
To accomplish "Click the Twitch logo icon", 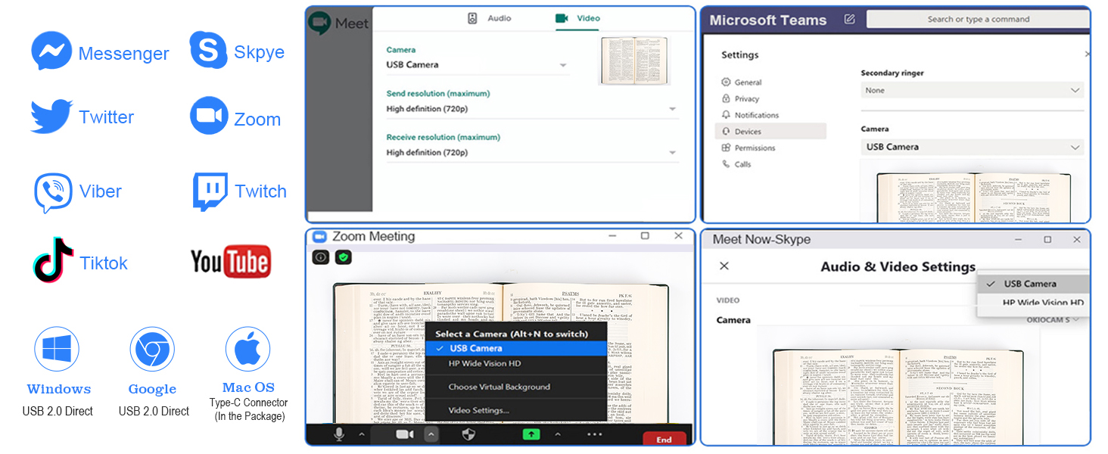I will [210, 191].
